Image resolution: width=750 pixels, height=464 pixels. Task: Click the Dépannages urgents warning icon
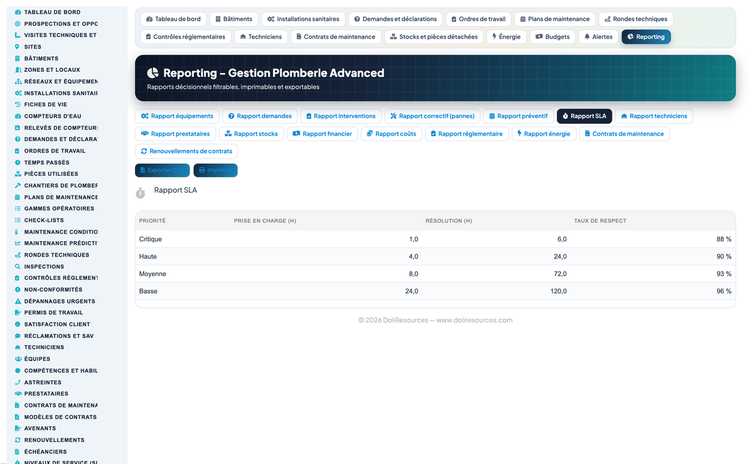pyautogui.click(x=17, y=301)
